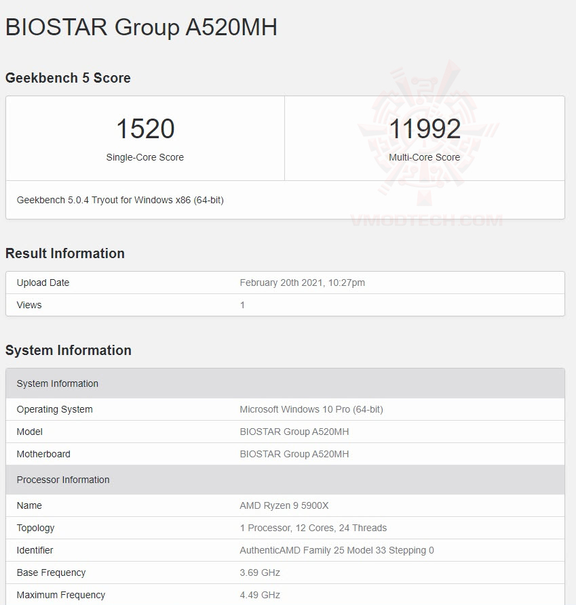Click the processor Name label
The width and height of the screenshot is (576, 605).
[x=29, y=505]
